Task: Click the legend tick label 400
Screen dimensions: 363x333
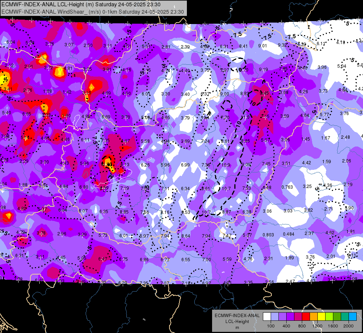Action: pyautogui.click(x=286, y=326)
